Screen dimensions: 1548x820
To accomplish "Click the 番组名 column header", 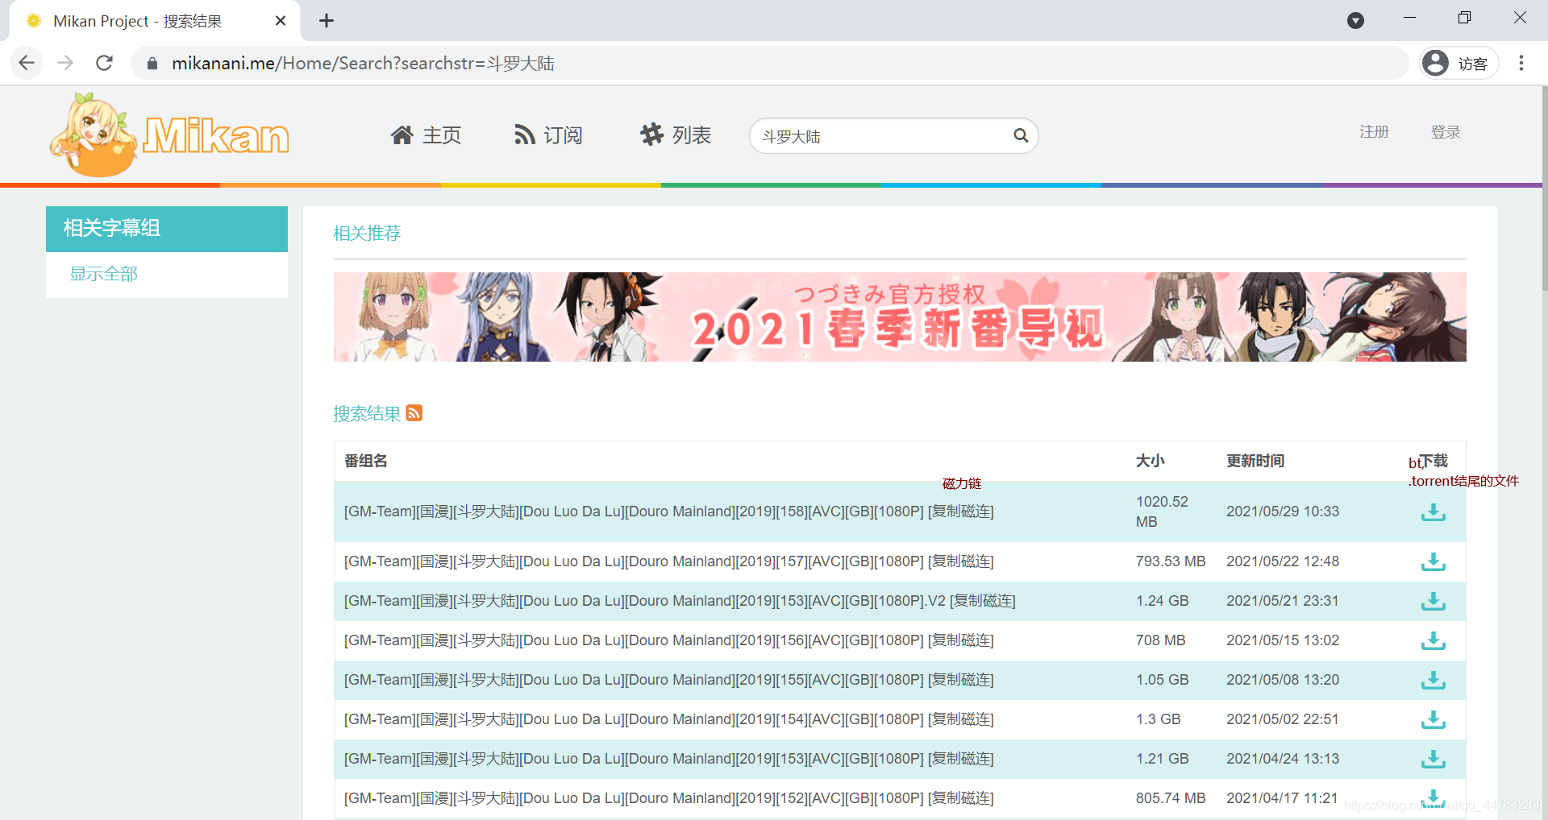I will pyautogui.click(x=366, y=461).
